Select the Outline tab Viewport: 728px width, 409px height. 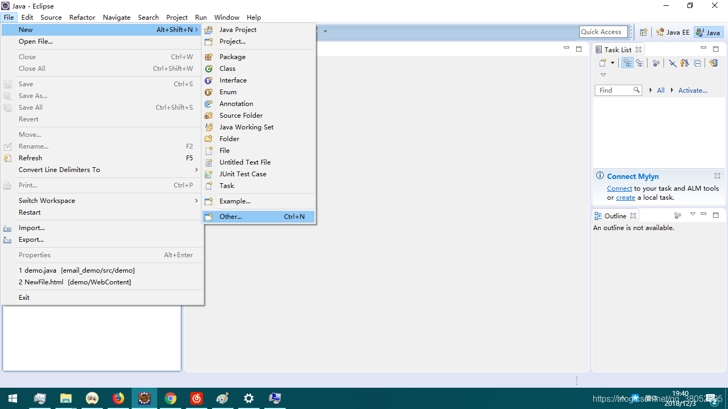[615, 216]
